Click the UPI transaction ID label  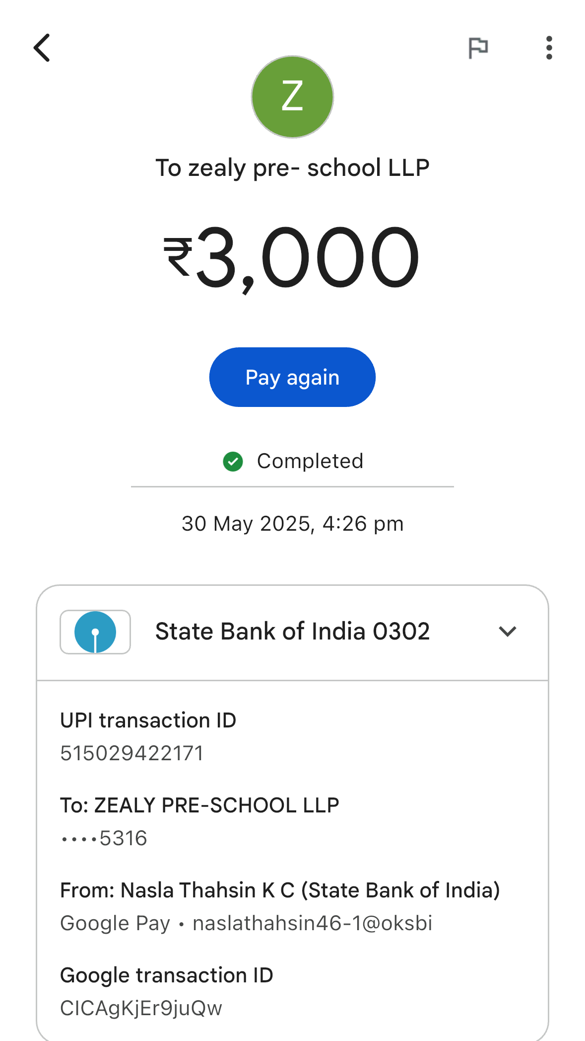click(148, 721)
